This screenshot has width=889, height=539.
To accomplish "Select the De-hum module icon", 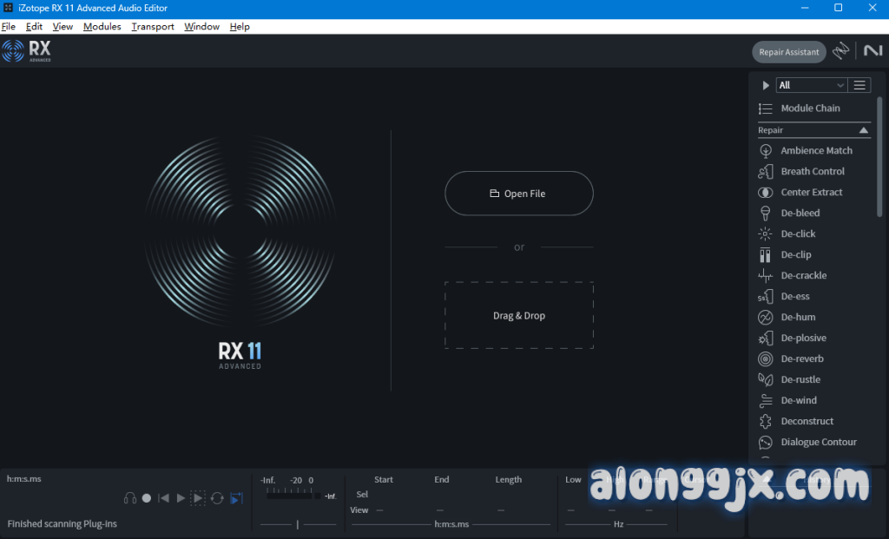I will (766, 317).
